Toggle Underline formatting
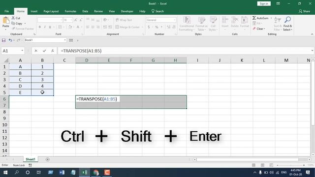This screenshot has height=177, width=315. 50,27
